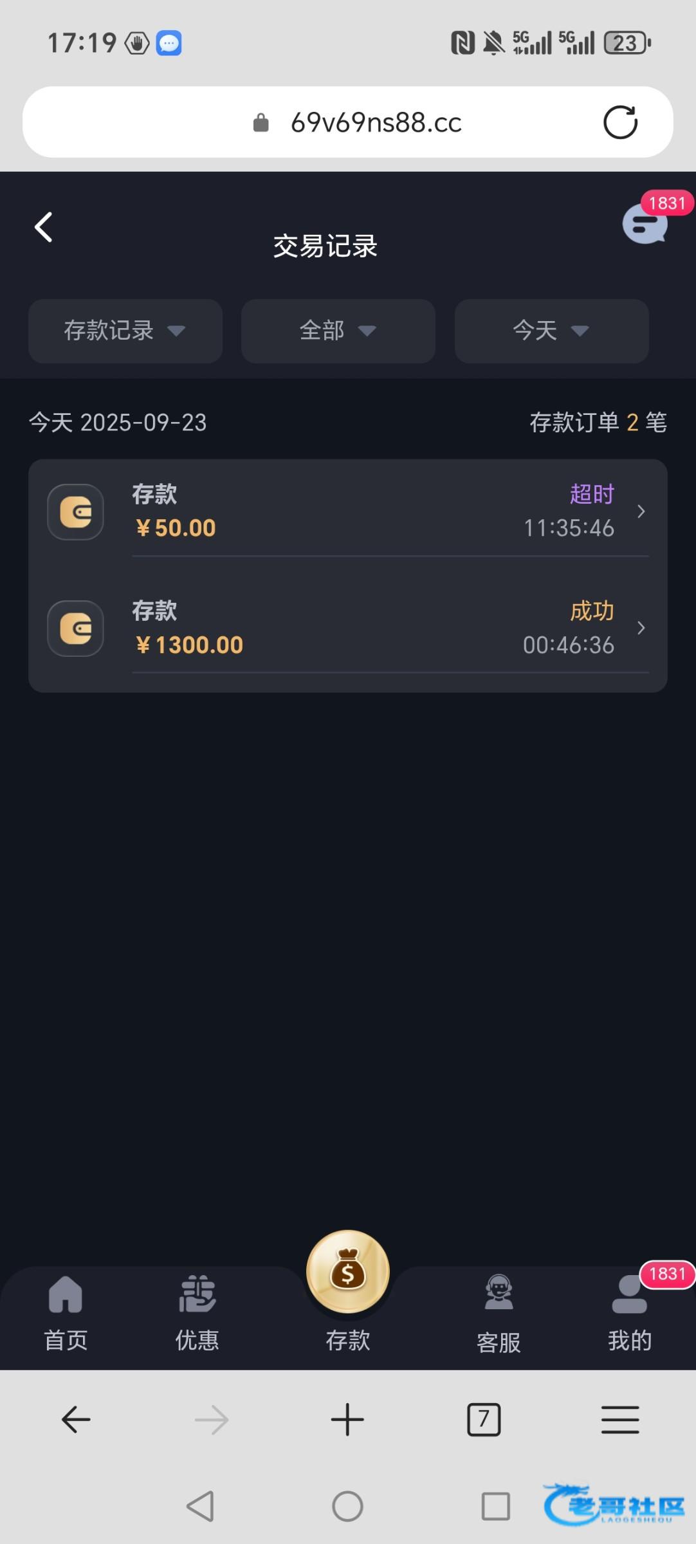Open the chat messages bubble icon

pyautogui.click(x=645, y=225)
